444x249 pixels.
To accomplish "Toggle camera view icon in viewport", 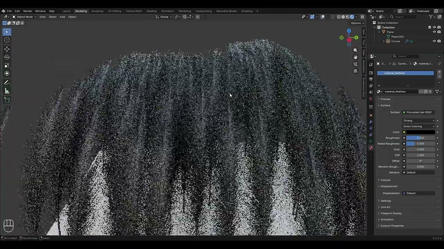I will pyautogui.click(x=356, y=64).
